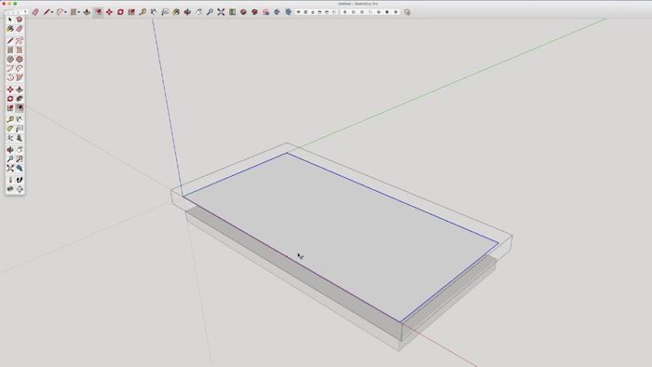Select the Pie tool in left palette
The width and height of the screenshot is (652, 367).
[20, 77]
